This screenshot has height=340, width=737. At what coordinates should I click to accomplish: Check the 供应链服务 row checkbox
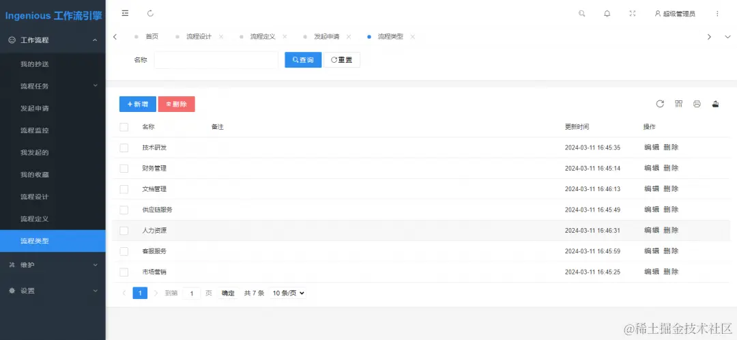point(124,210)
